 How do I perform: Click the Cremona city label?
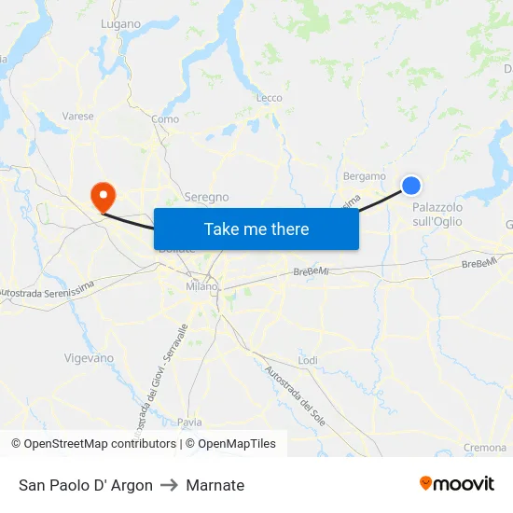(x=485, y=448)
